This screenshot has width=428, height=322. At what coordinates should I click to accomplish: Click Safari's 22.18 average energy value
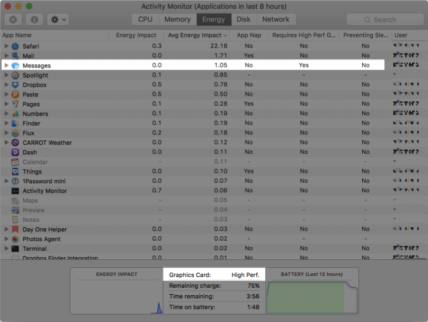tap(219, 46)
